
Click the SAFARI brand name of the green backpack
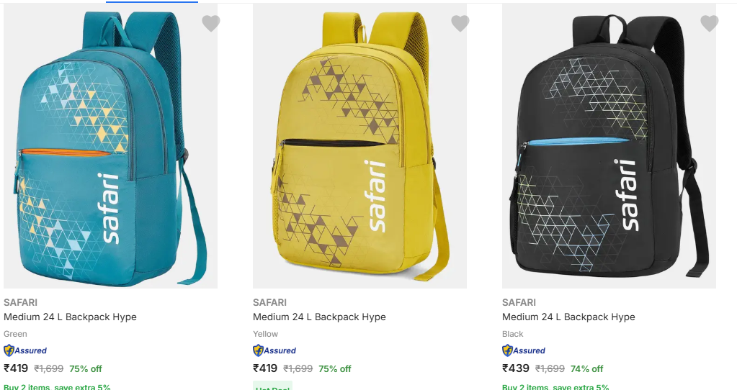tap(20, 302)
